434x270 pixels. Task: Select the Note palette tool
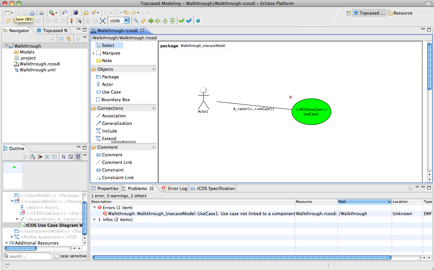click(104, 60)
